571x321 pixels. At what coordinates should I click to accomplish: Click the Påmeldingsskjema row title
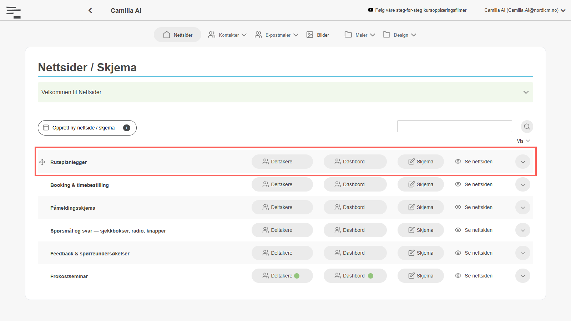[x=73, y=208]
